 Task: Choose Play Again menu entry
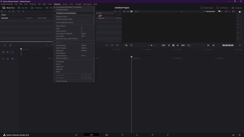(x=74, y=36)
